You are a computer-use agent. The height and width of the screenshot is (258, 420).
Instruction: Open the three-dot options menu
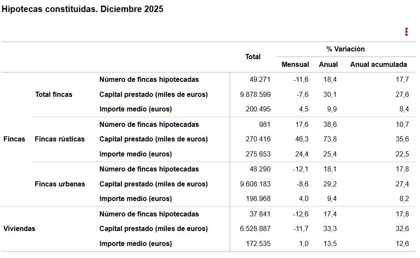pyautogui.click(x=406, y=32)
